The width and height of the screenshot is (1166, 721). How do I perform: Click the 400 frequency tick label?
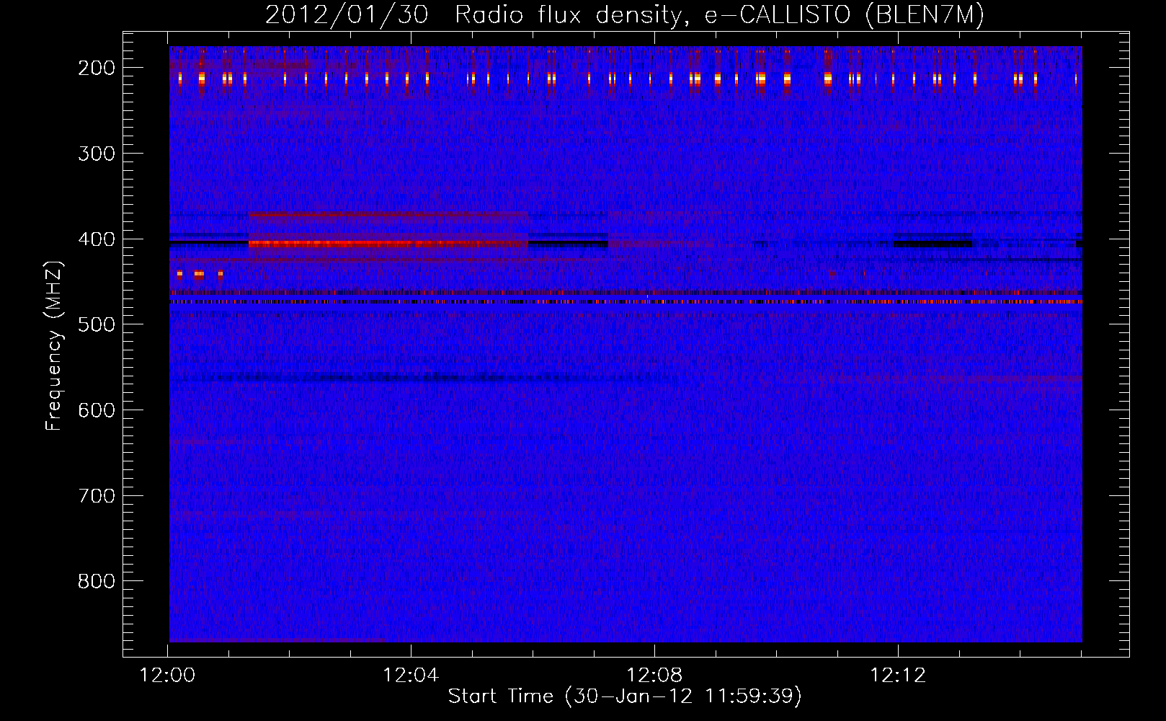[x=96, y=239]
